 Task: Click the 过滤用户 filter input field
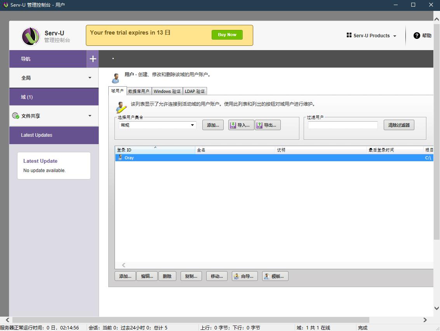tap(343, 125)
